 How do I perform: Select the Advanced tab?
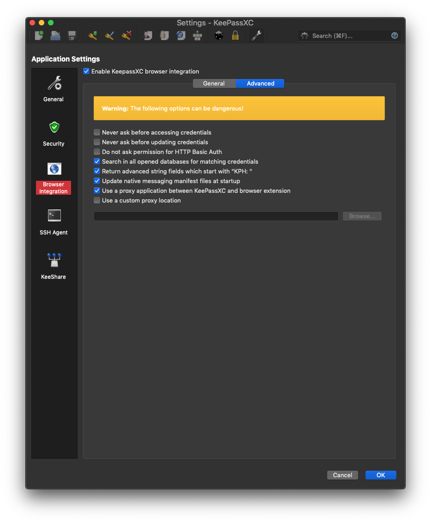pos(260,83)
